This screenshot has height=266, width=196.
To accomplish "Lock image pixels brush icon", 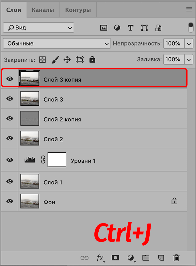I will coord(55,60).
